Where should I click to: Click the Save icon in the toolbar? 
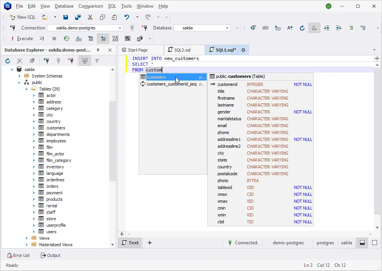point(66,17)
